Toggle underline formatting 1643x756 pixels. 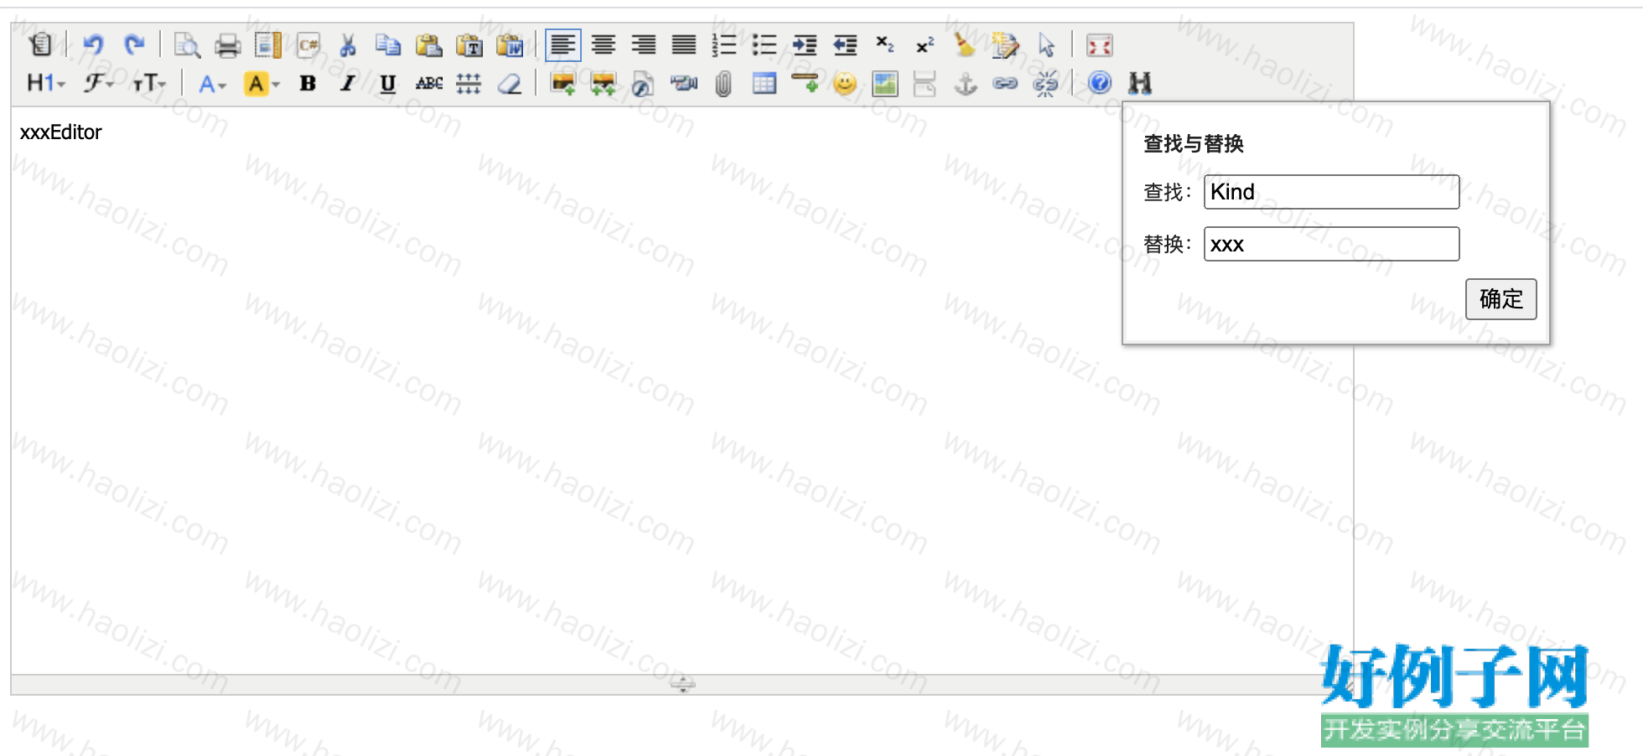388,83
